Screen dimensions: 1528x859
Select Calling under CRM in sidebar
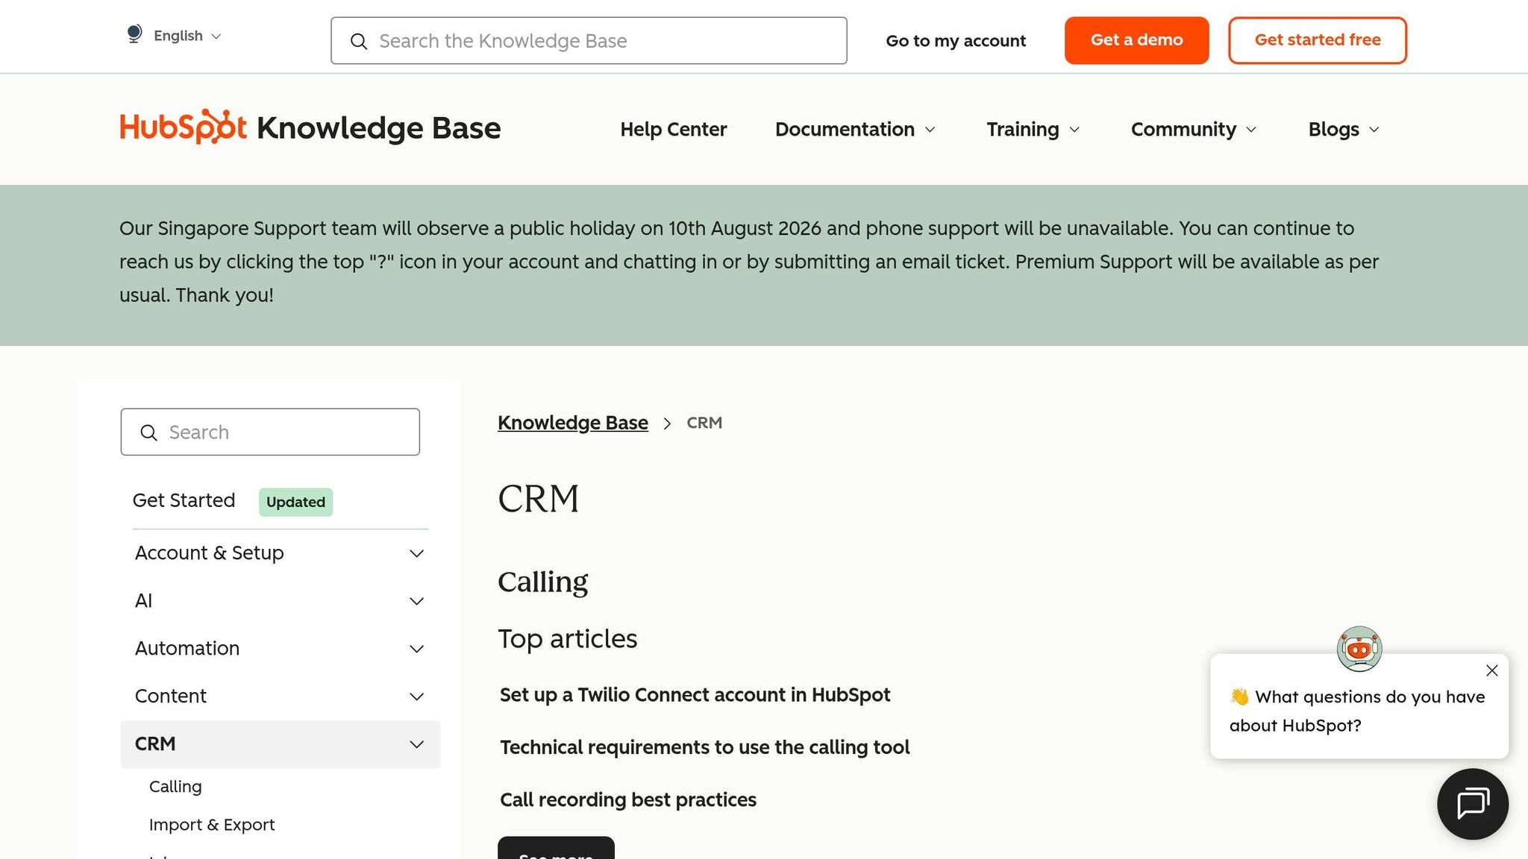pyautogui.click(x=175, y=787)
